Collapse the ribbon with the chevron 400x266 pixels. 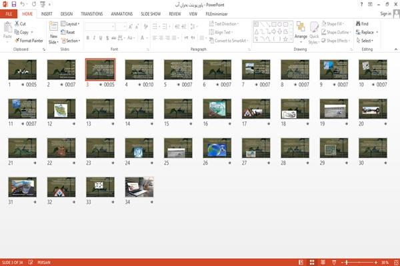[x=396, y=49]
